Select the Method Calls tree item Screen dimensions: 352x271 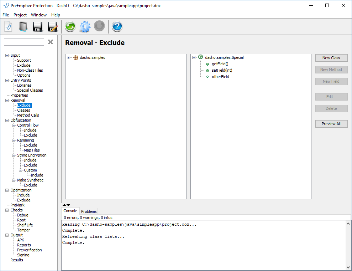[28, 115]
